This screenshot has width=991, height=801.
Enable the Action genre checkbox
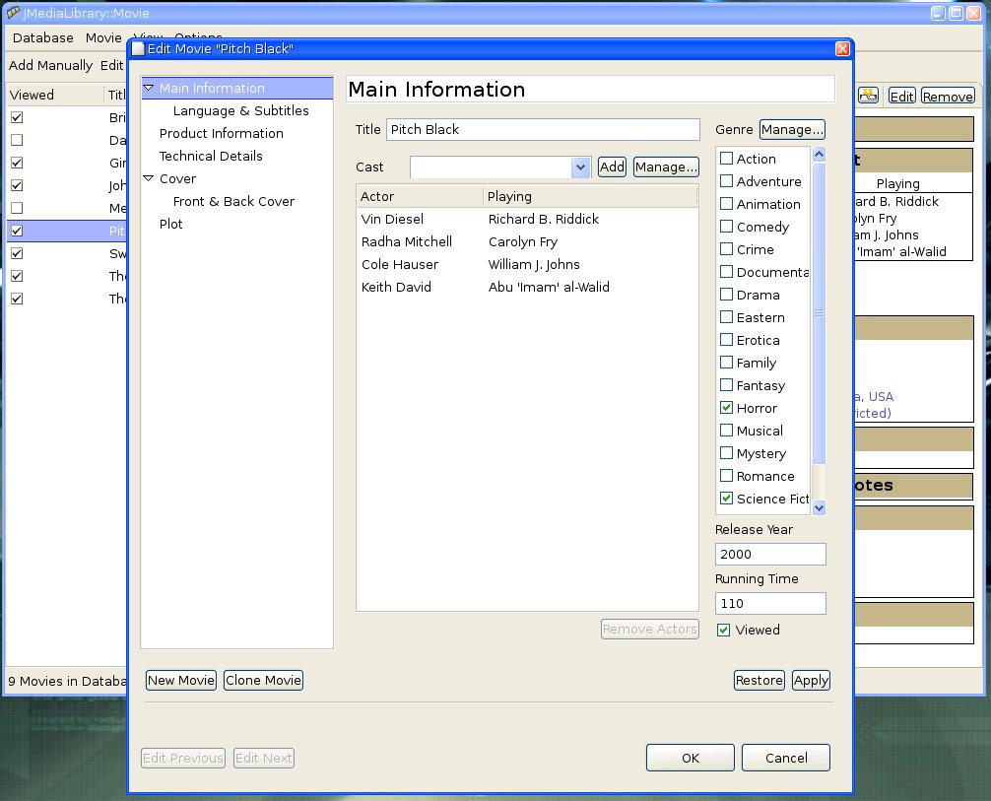coord(727,159)
